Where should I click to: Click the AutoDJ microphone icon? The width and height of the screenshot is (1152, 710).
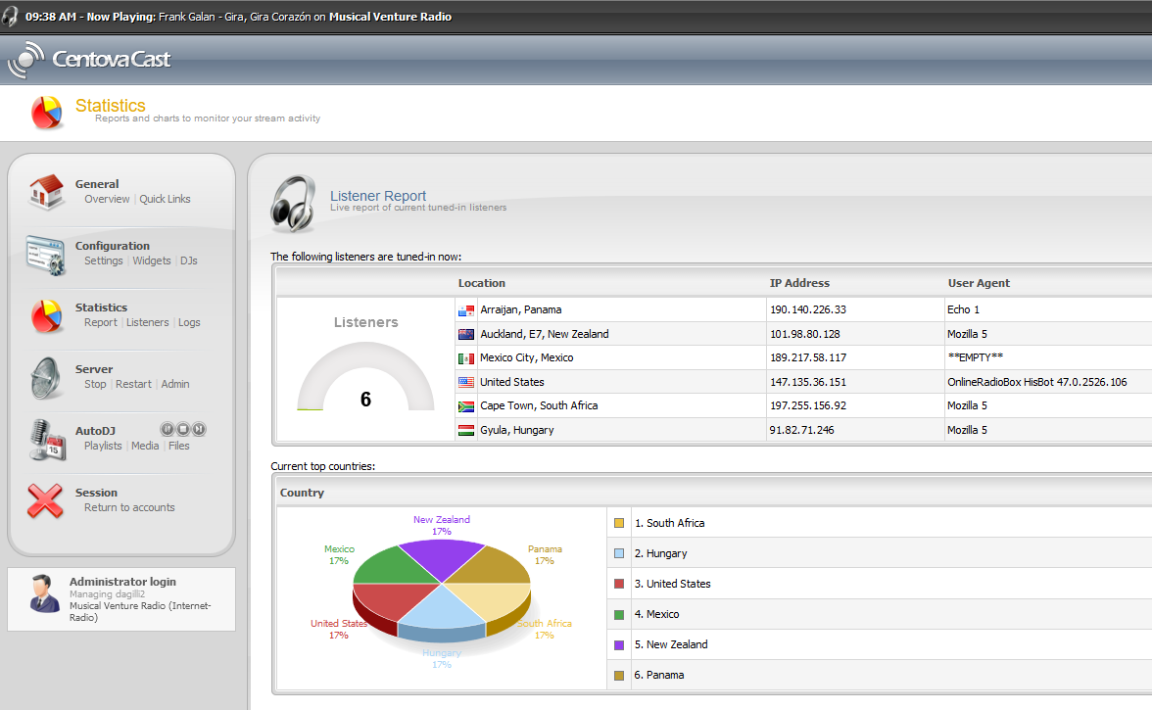click(46, 439)
